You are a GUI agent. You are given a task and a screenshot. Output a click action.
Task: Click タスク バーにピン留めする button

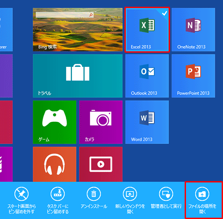pyautogui.click(x=58, y=200)
